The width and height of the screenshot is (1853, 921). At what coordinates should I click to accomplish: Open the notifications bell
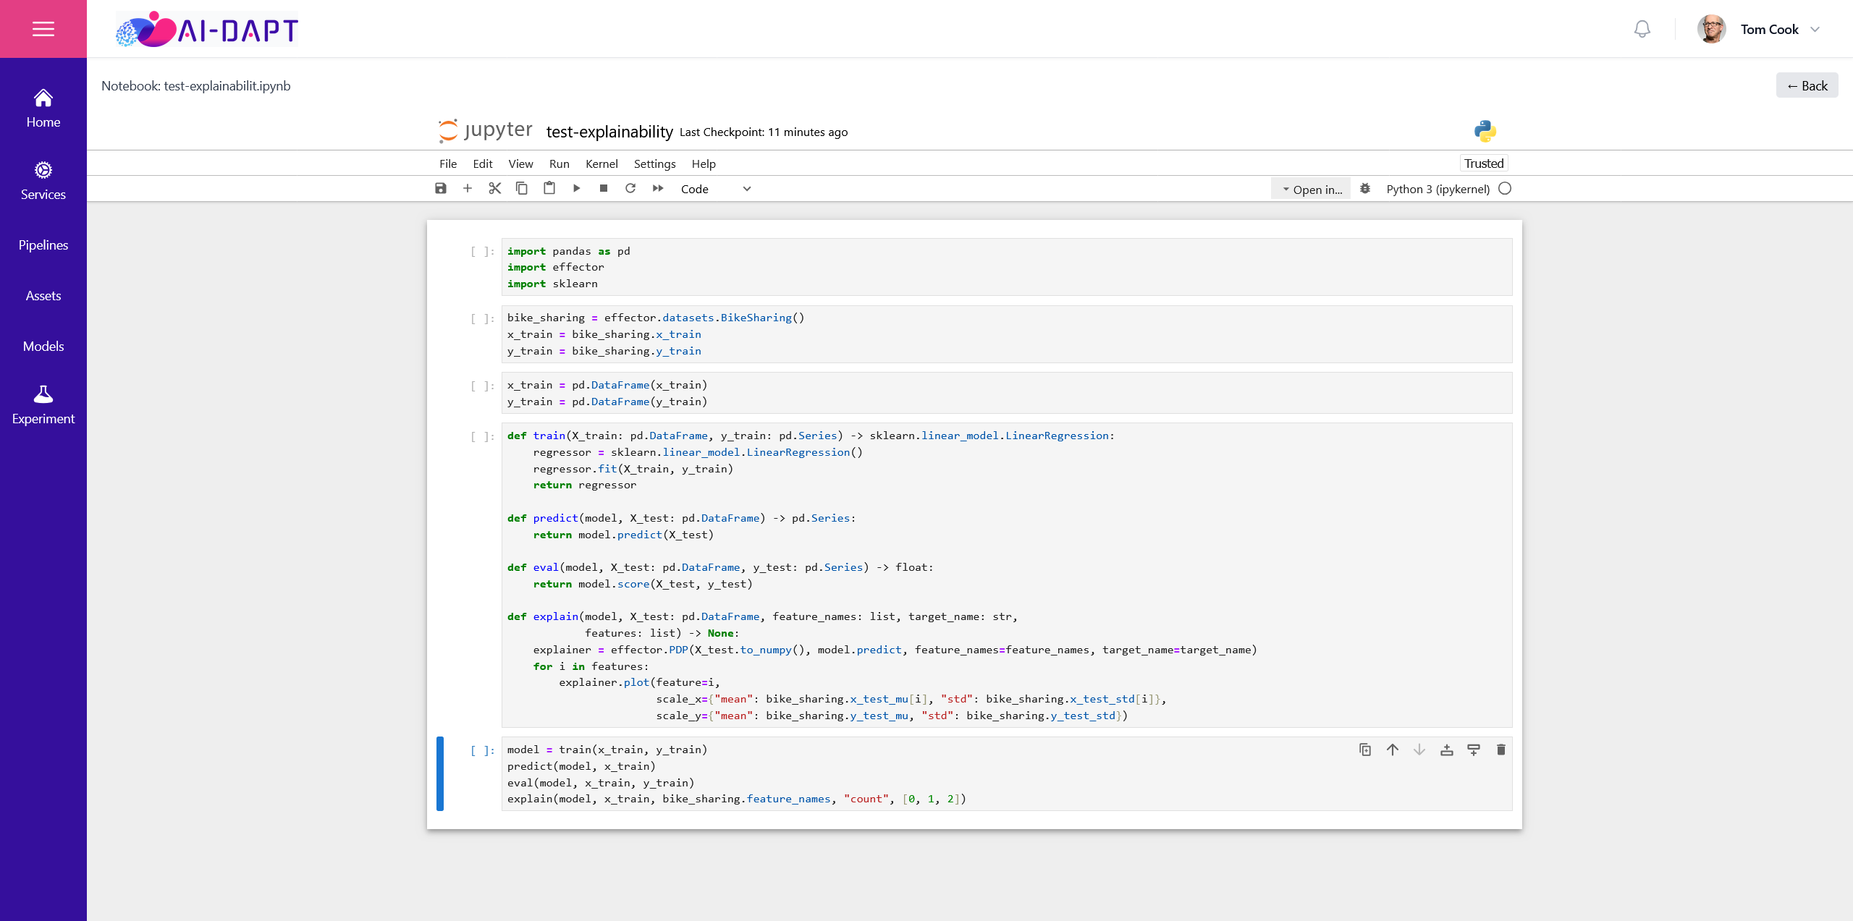(1642, 29)
